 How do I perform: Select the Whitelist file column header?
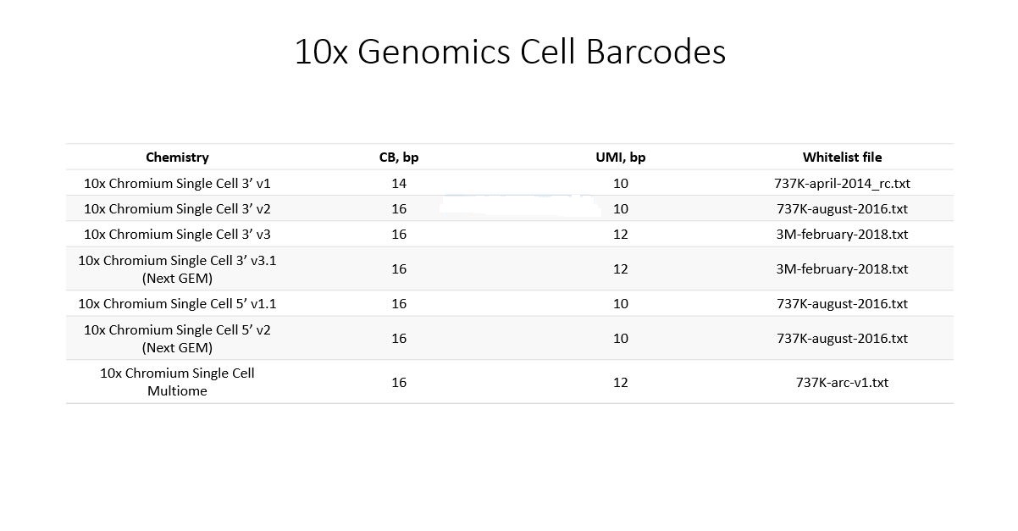(x=842, y=157)
